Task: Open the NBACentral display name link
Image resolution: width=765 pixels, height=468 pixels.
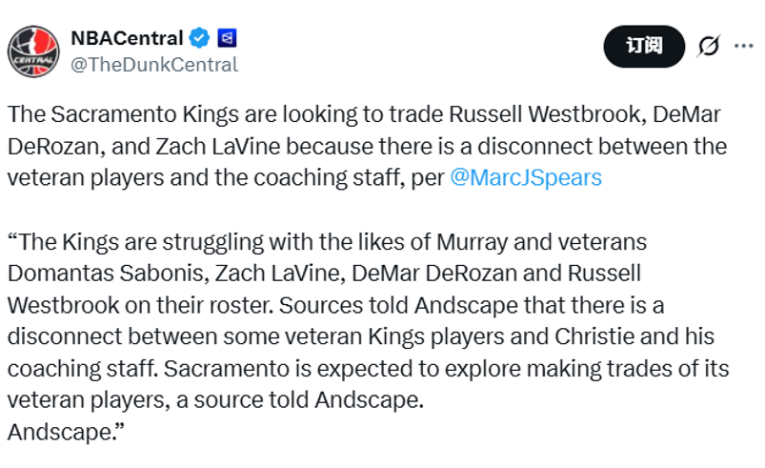Action: [x=127, y=39]
